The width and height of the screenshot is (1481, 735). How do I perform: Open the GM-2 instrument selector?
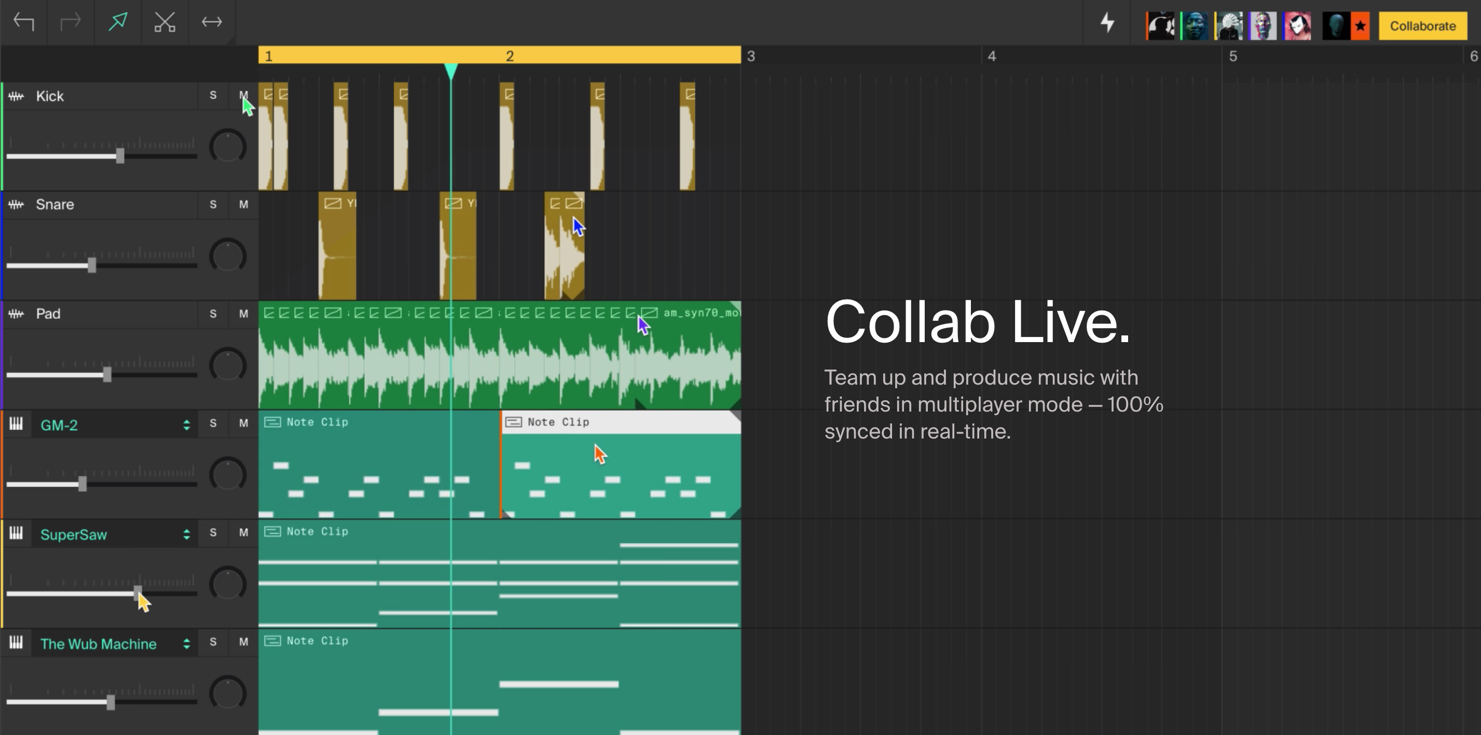click(187, 425)
